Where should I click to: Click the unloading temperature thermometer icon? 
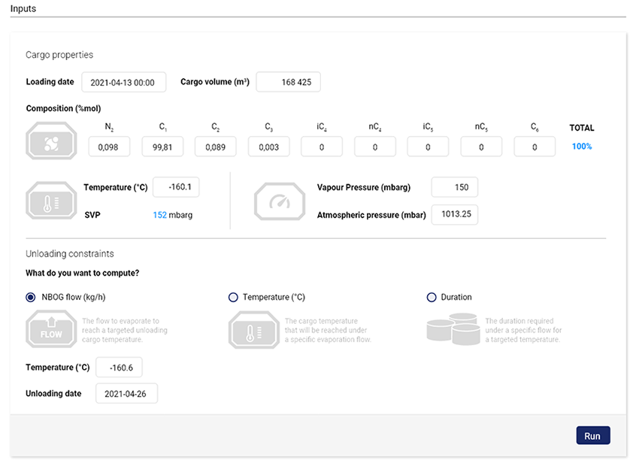[x=253, y=328]
